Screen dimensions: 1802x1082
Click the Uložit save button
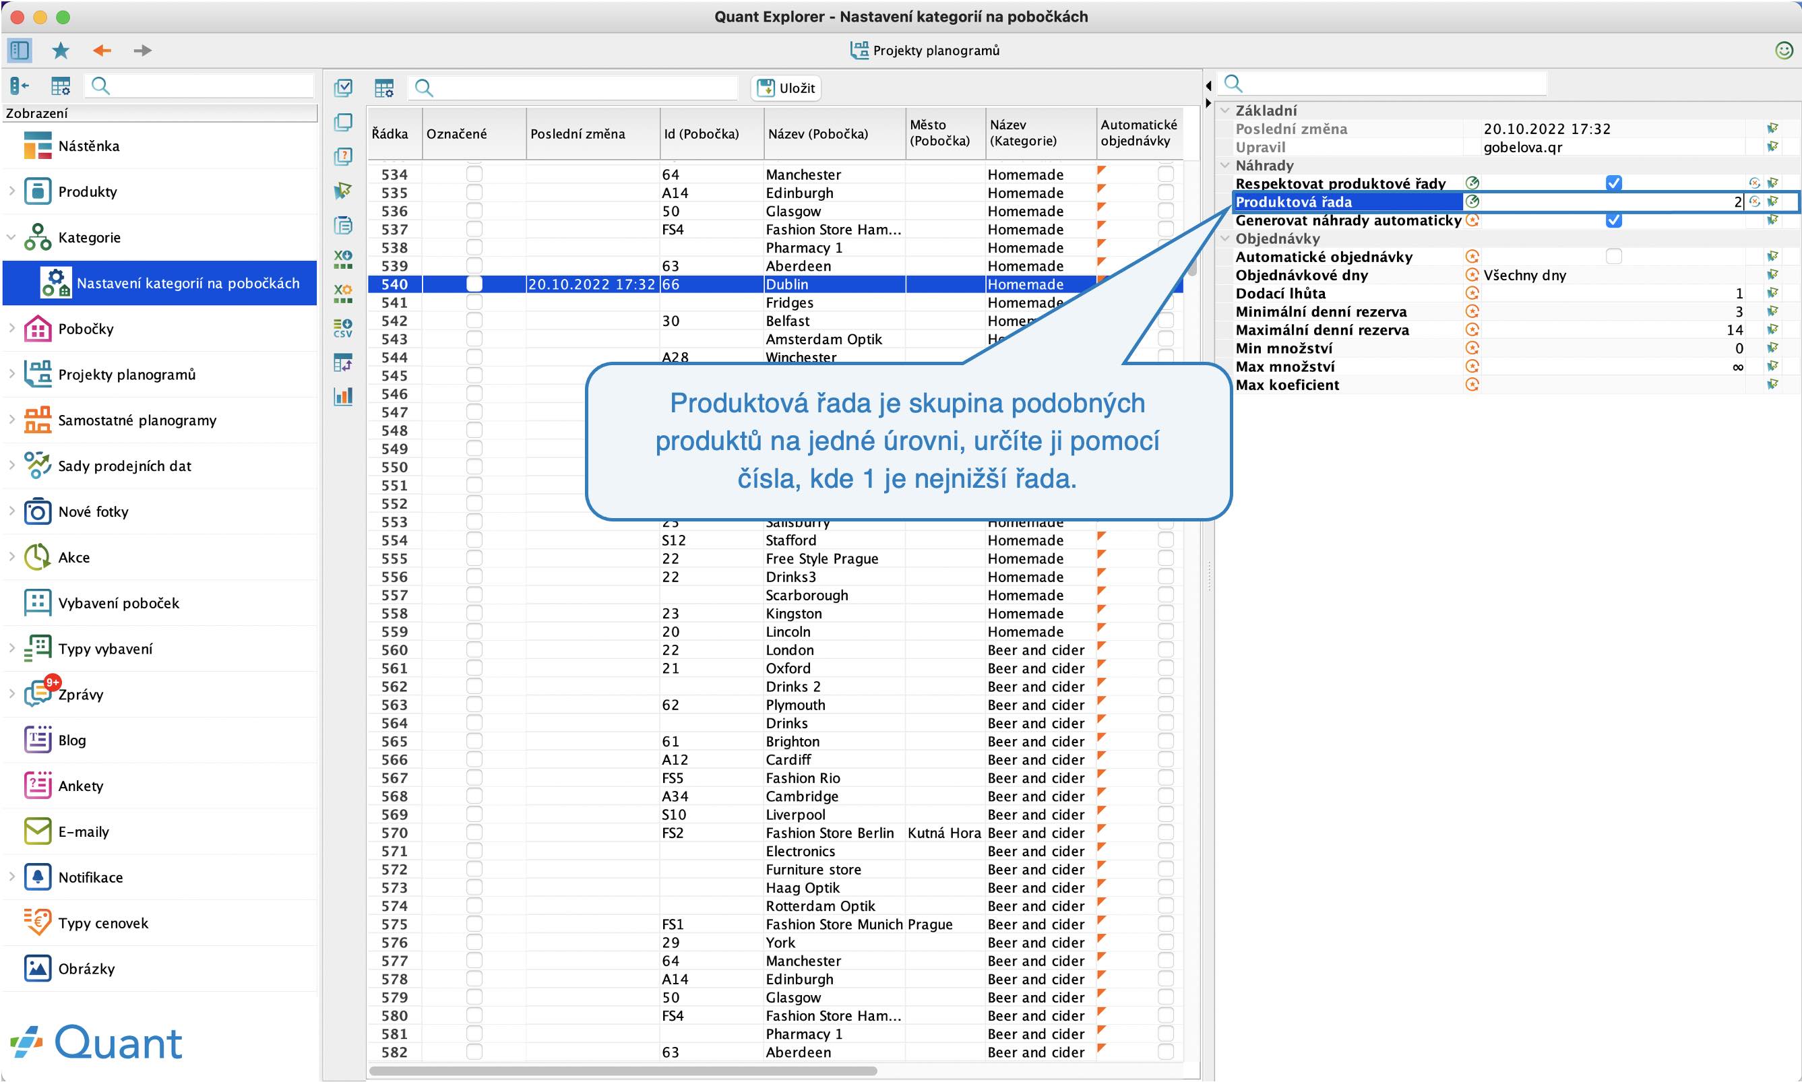coord(786,88)
